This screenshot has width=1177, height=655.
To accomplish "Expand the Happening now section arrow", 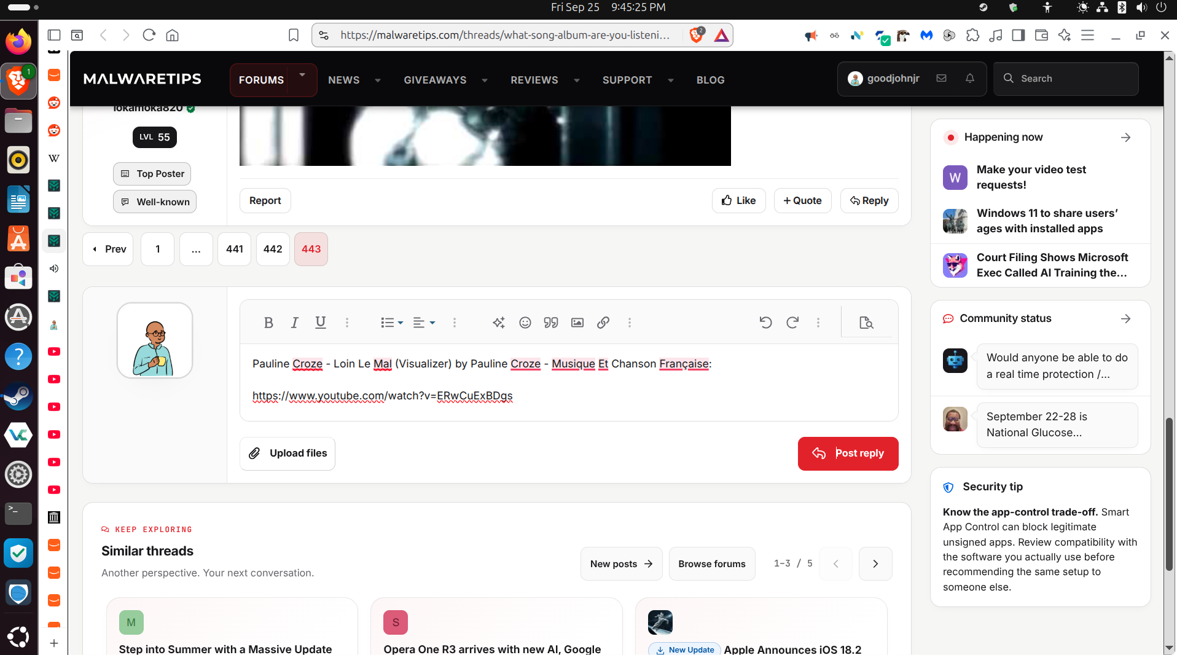I will pos(1125,138).
